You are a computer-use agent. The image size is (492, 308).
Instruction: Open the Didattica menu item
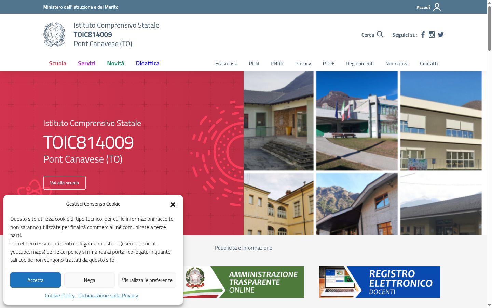click(x=148, y=63)
